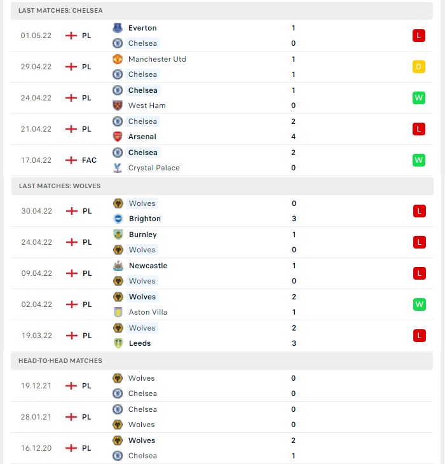Viewport: 445px width, 464px height.
Task: Open the Chelsea vs Arsenal 21.04.22 match
Action: point(222,129)
